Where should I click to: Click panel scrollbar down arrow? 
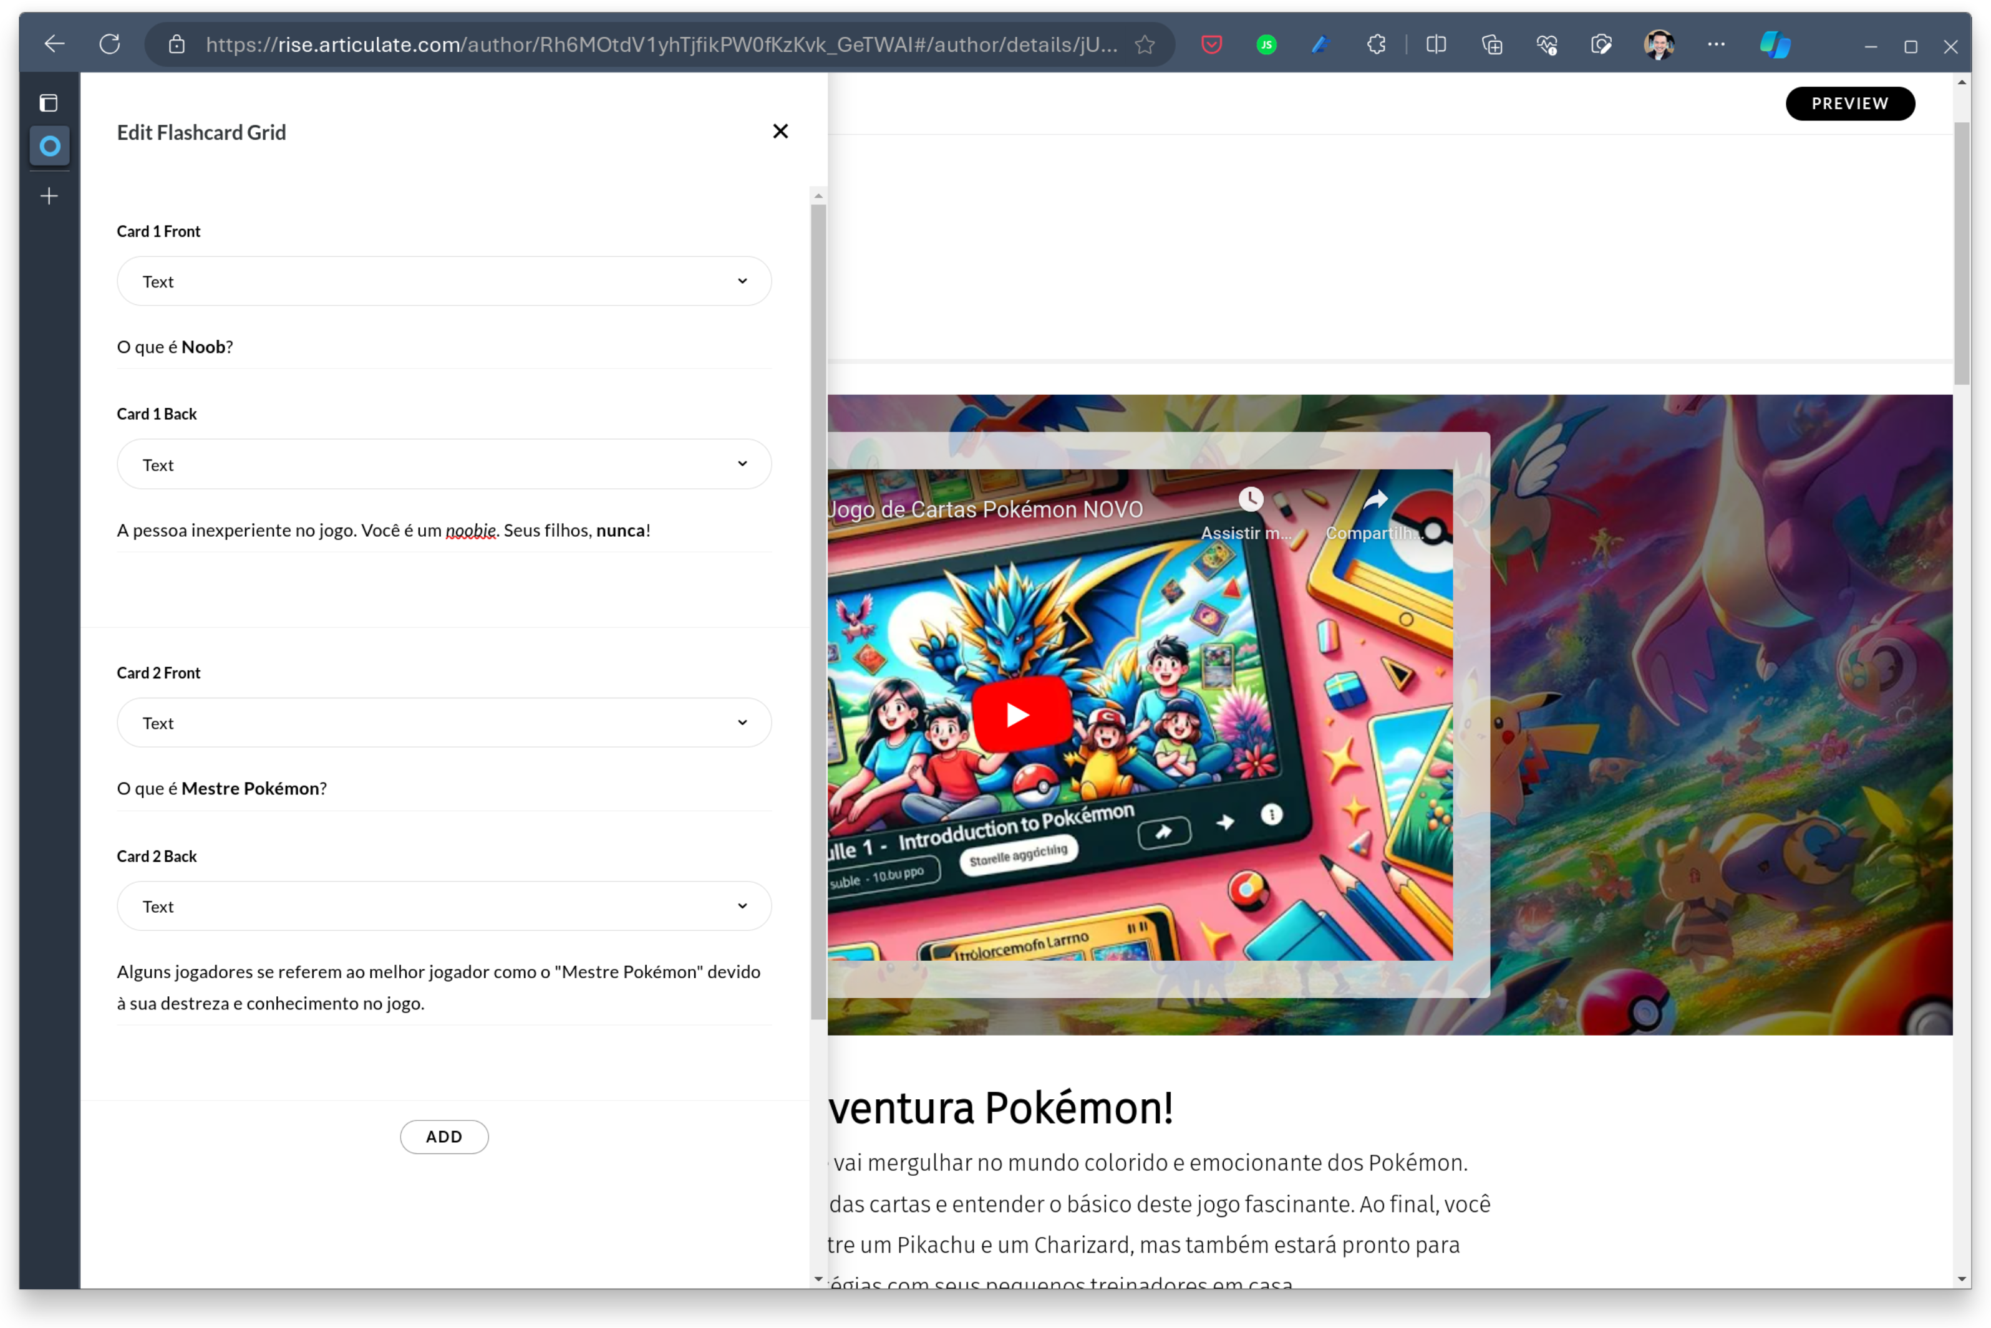click(818, 1279)
